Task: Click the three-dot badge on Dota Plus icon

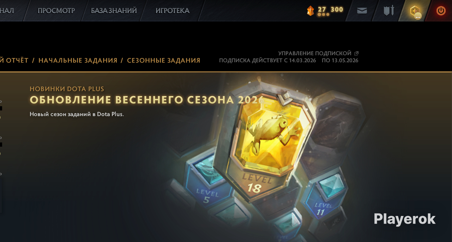Action: click(x=418, y=16)
